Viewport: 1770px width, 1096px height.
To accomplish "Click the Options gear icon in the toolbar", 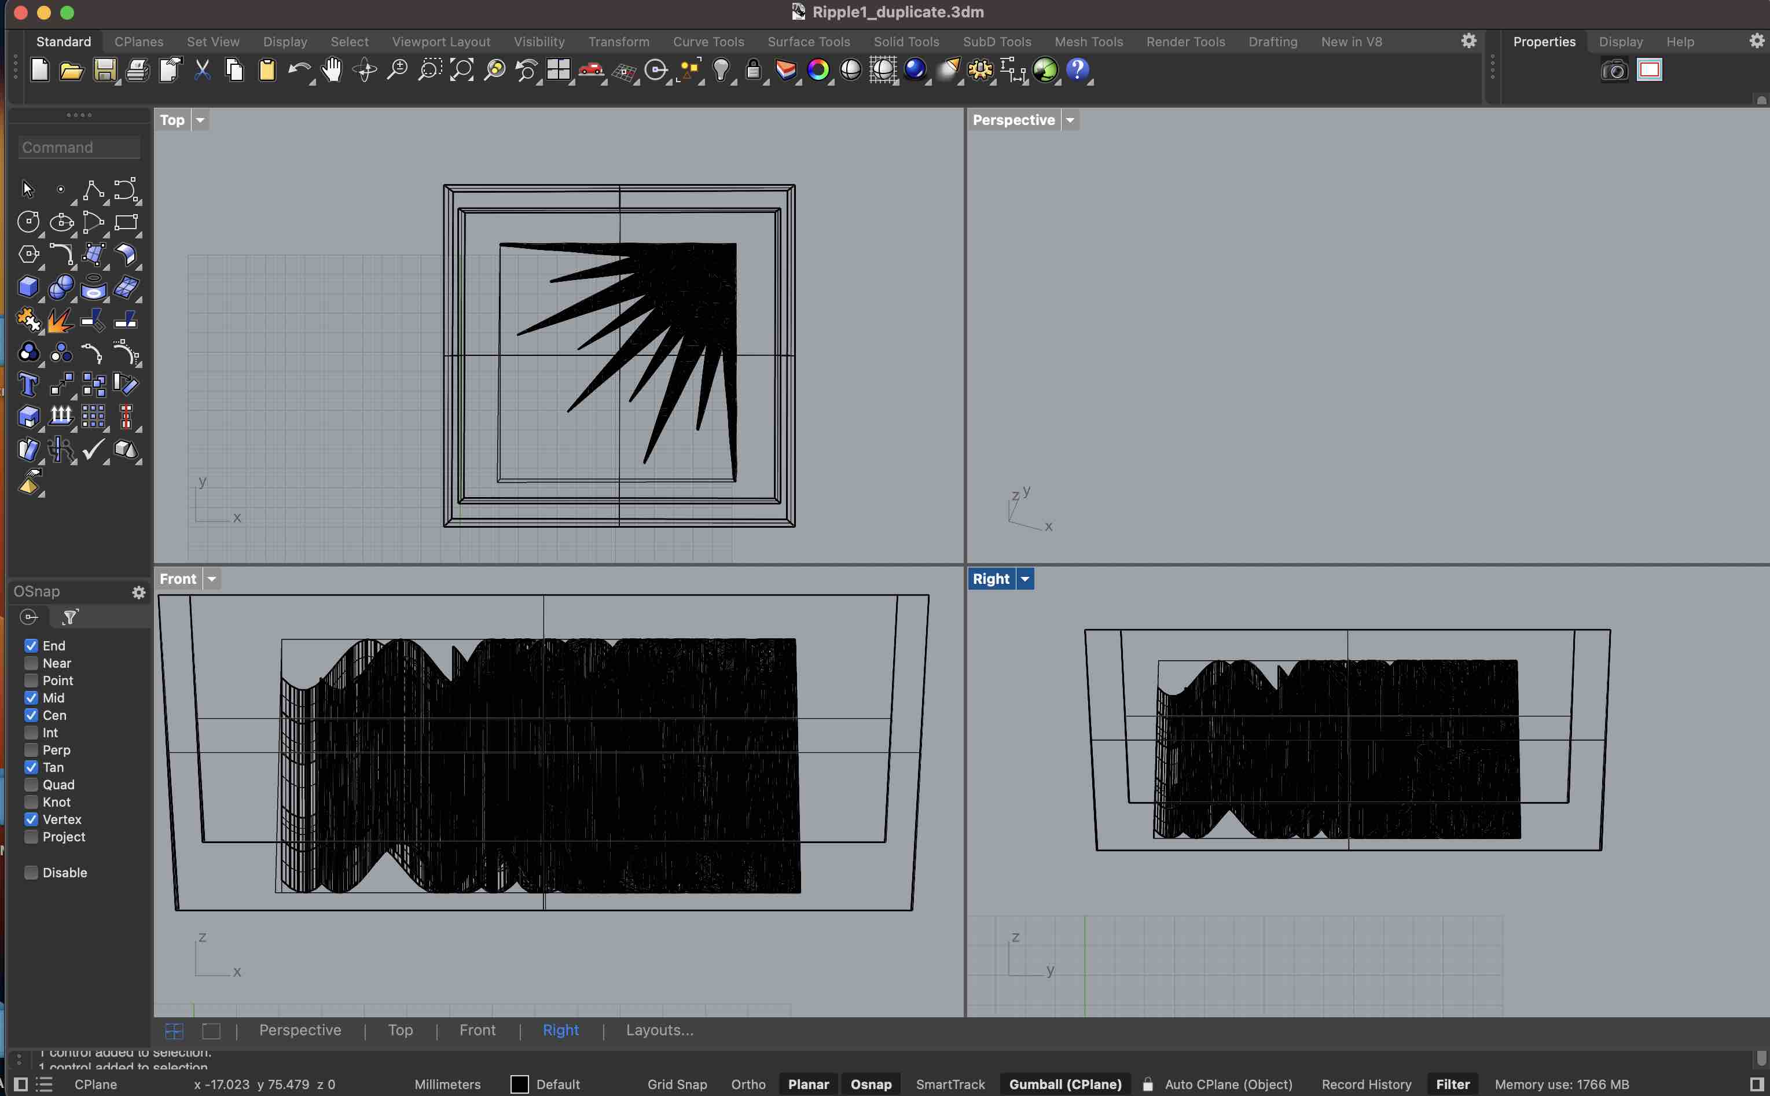I will [x=980, y=71].
